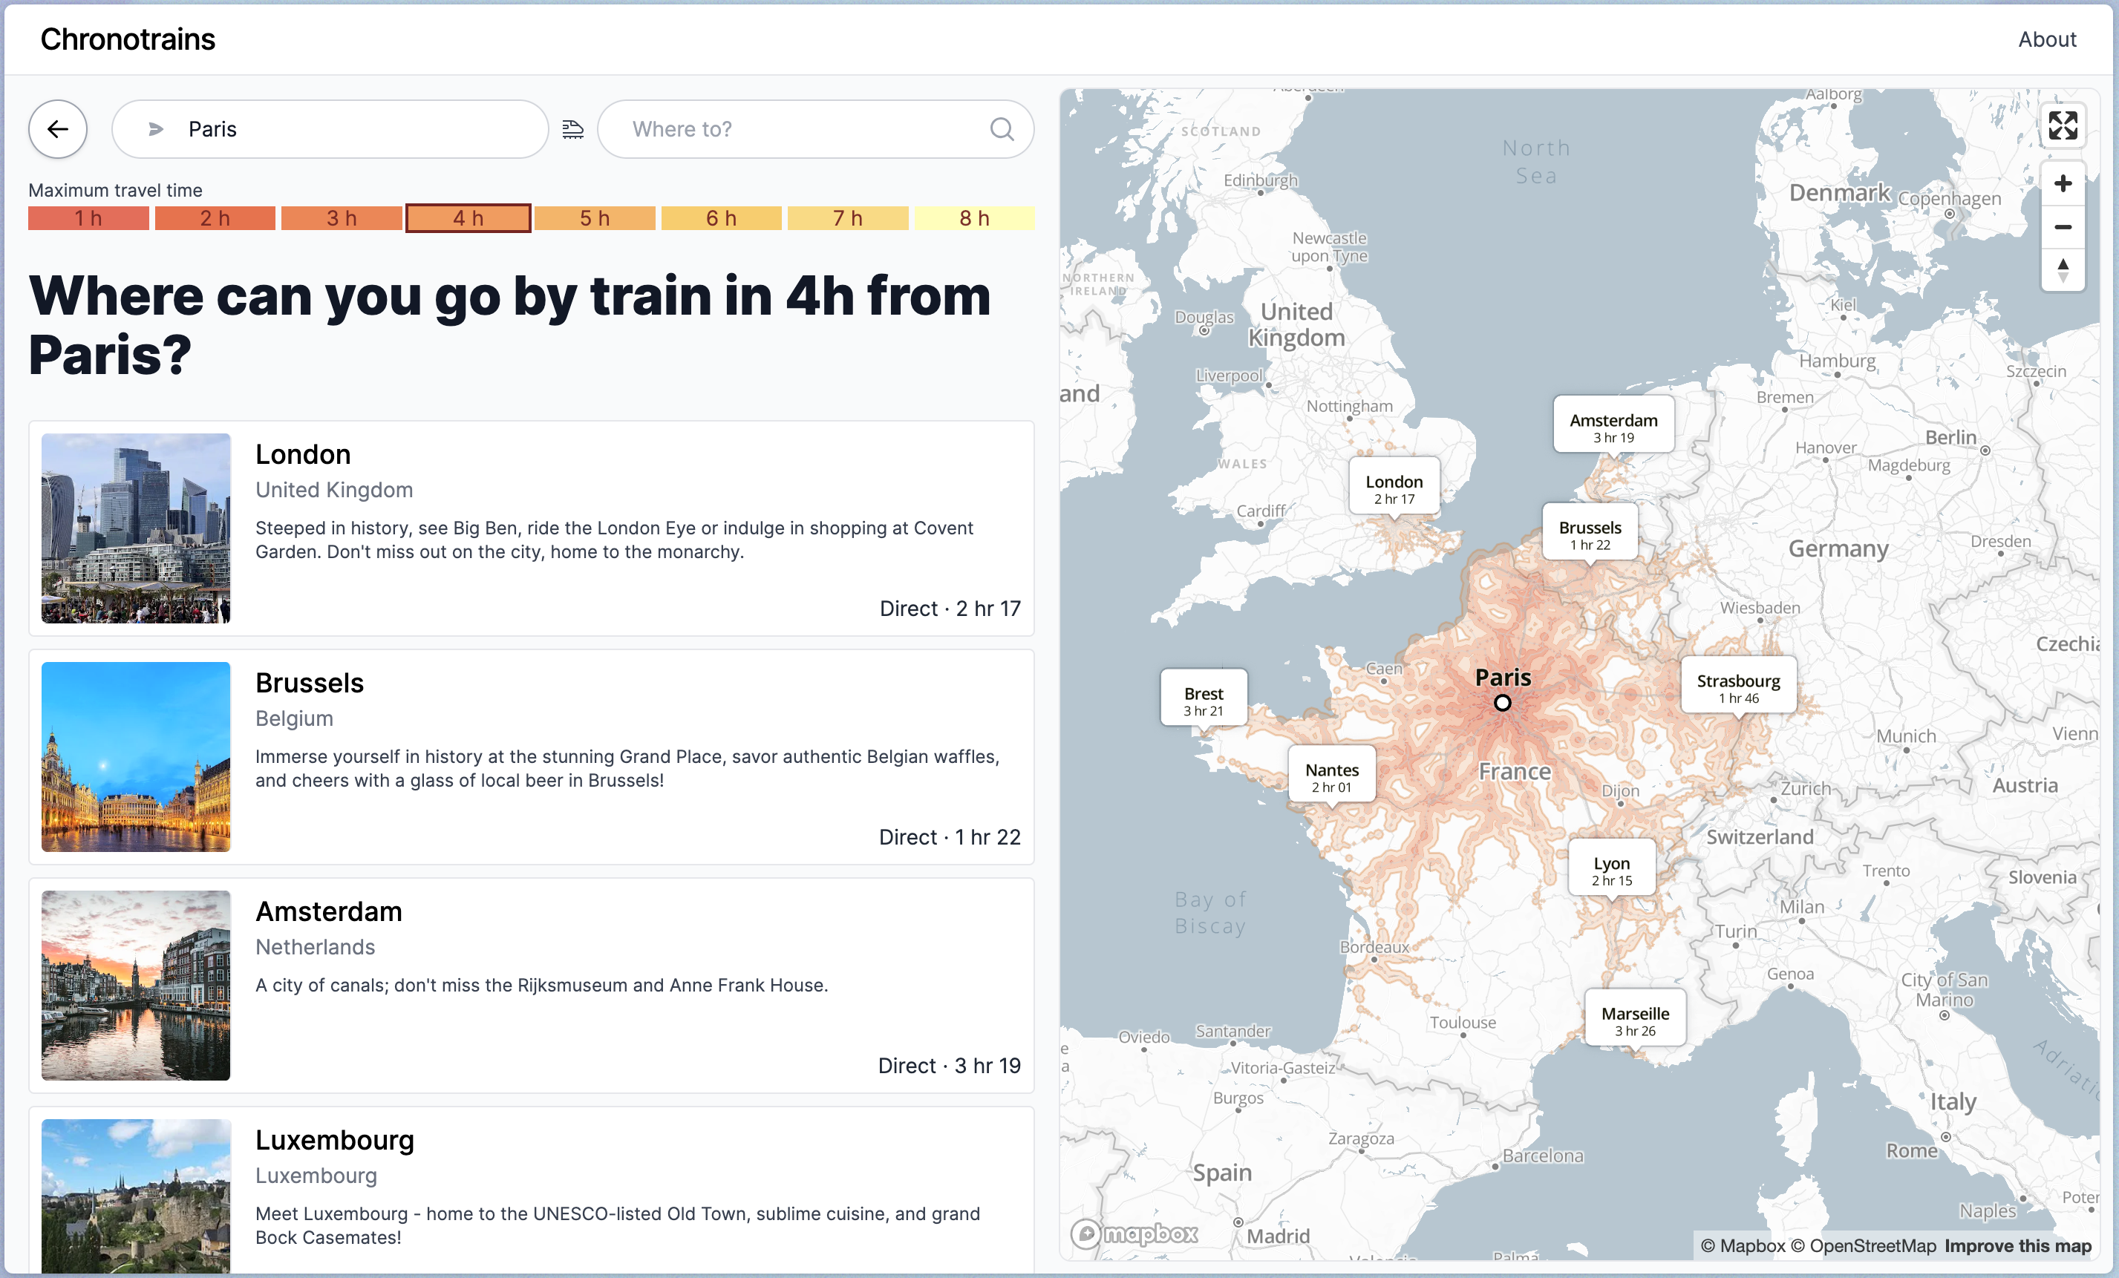Click the back arrow button
The width and height of the screenshot is (2119, 1278).
[58, 129]
